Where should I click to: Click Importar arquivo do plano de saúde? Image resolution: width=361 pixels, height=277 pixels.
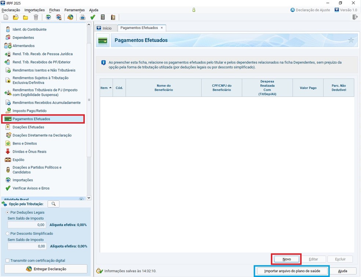(x=292, y=271)
